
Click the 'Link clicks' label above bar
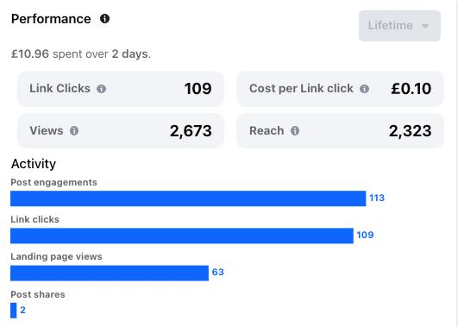pos(35,219)
